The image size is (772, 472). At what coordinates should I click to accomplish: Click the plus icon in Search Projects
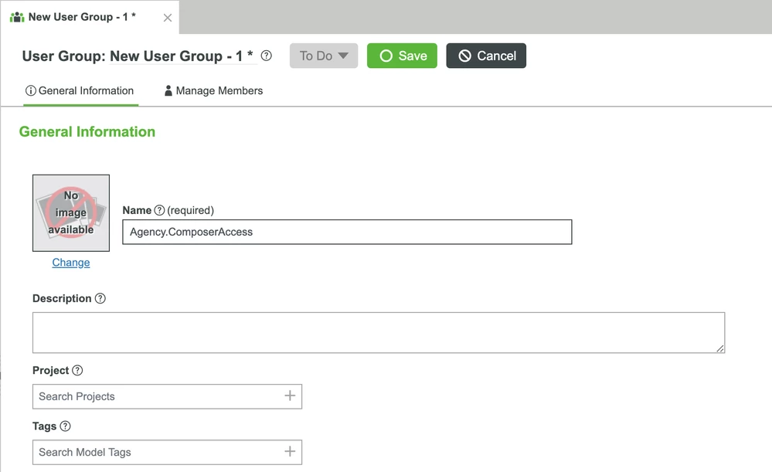tap(291, 396)
